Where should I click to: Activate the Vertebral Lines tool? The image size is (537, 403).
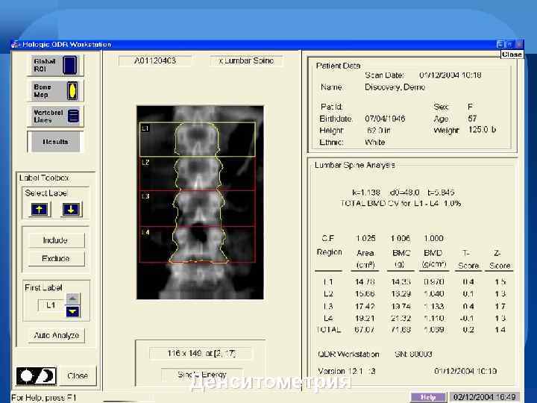pyautogui.click(x=56, y=116)
